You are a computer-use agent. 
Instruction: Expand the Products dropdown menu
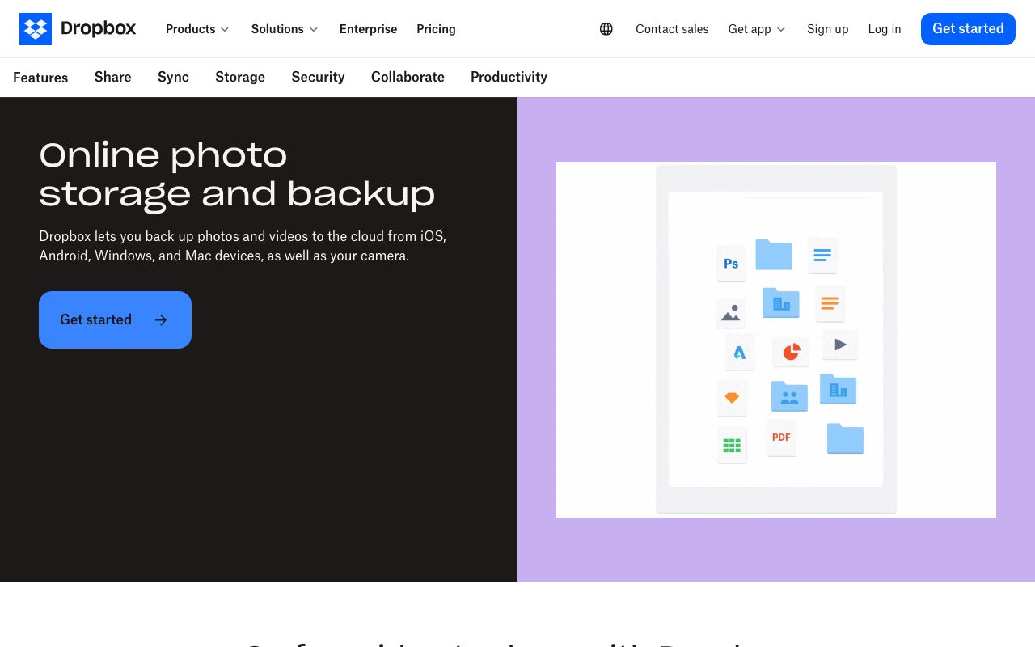pyautogui.click(x=197, y=29)
